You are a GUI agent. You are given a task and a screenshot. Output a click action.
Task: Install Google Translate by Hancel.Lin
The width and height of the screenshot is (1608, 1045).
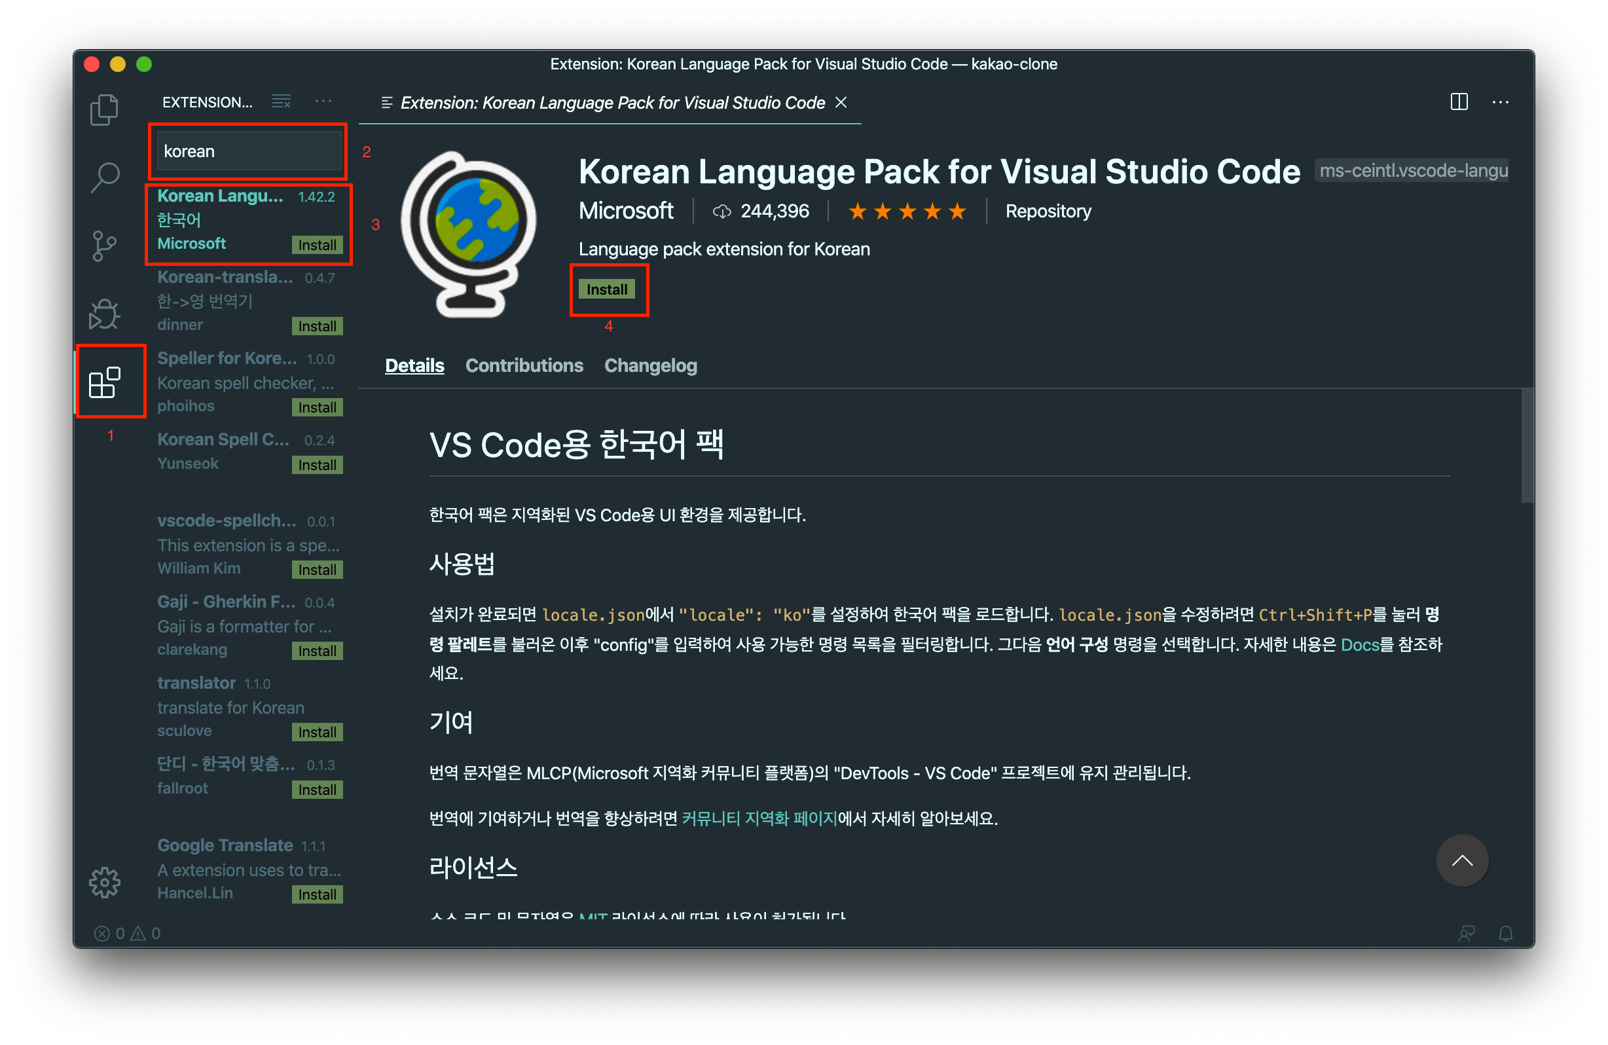pos(317,894)
